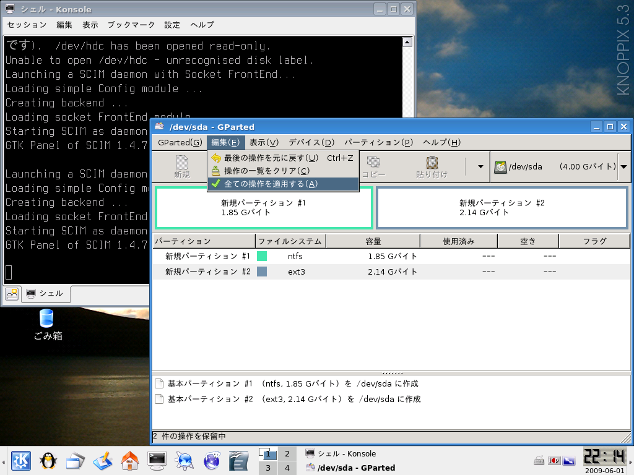The width and height of the screenshot is (634, 475).
Task: Sort by the フラグ column header
Action: click(x=594, y=241)
